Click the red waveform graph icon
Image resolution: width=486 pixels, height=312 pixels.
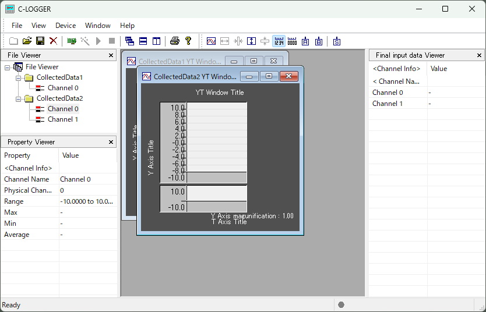[x=211, y=41]
